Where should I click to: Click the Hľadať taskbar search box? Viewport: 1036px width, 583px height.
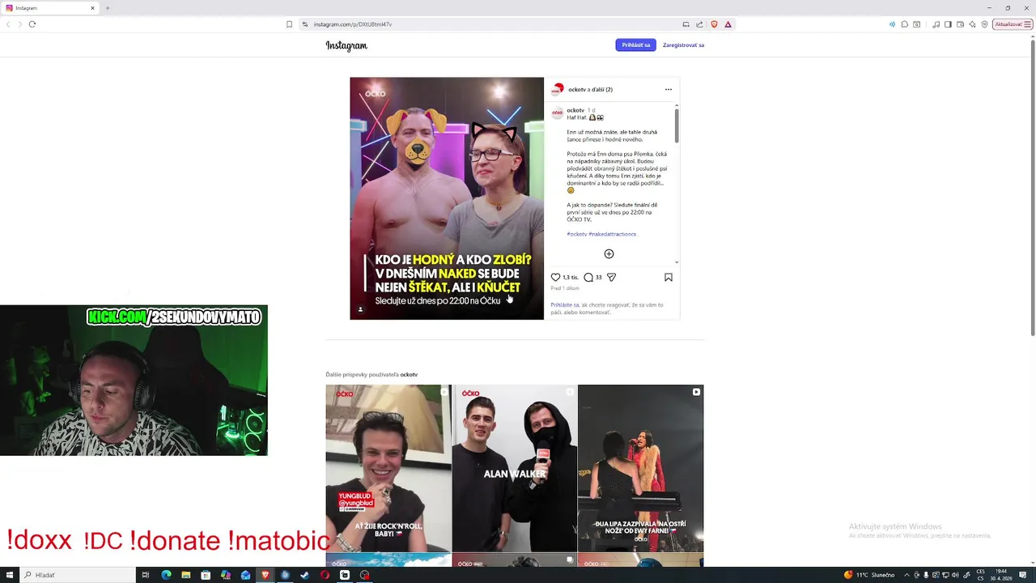(77, 575)
